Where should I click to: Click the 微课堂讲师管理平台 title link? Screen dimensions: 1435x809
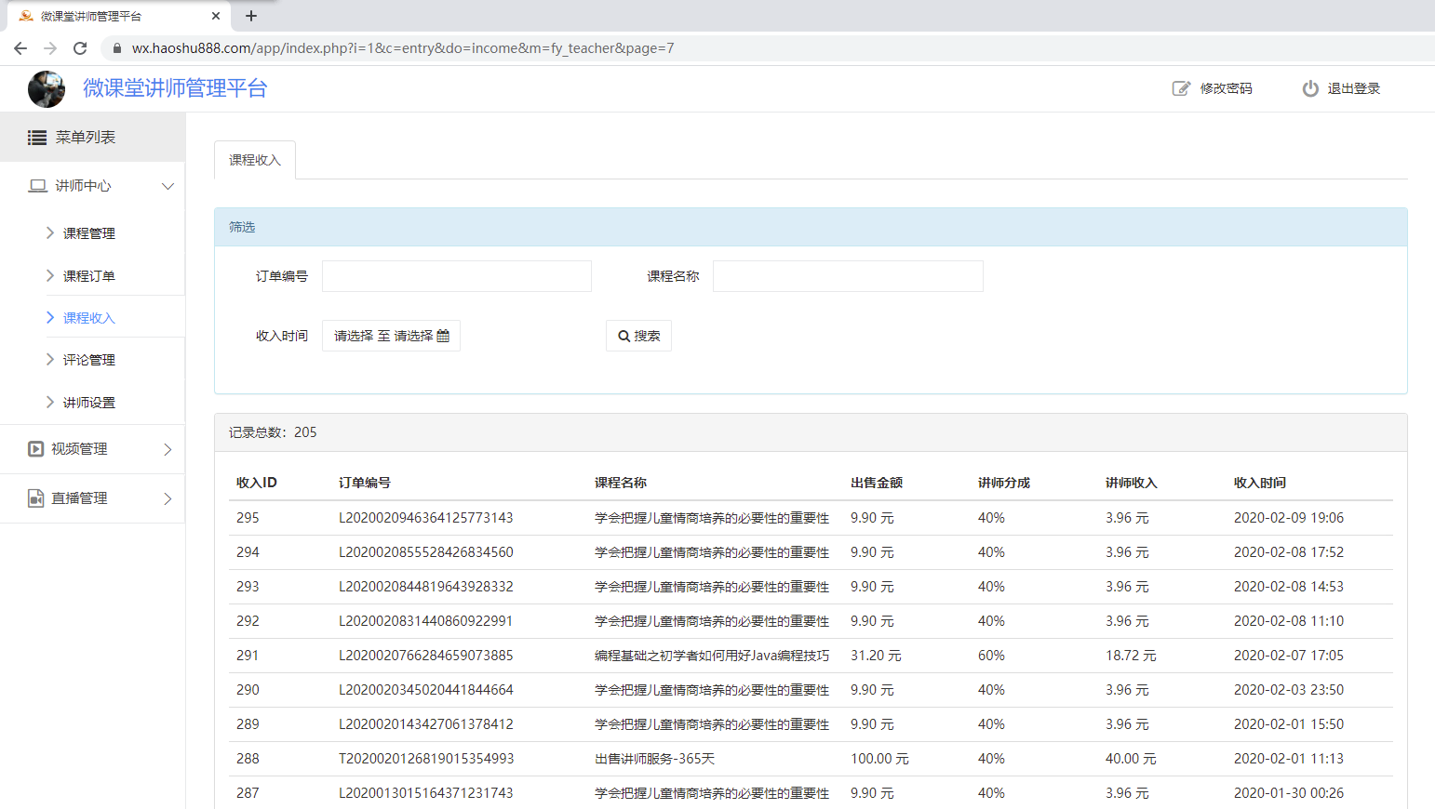(175, 88)
